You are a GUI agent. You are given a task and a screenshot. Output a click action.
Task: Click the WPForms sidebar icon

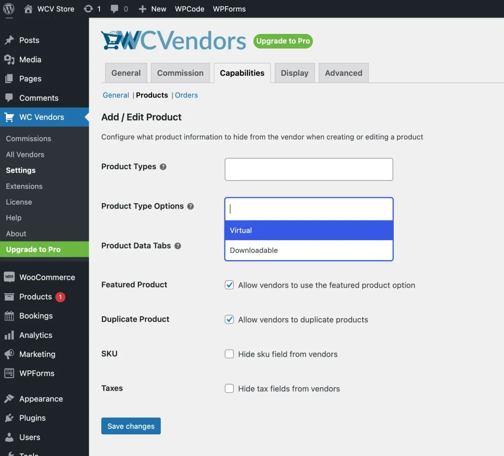(x=9, y=373)
